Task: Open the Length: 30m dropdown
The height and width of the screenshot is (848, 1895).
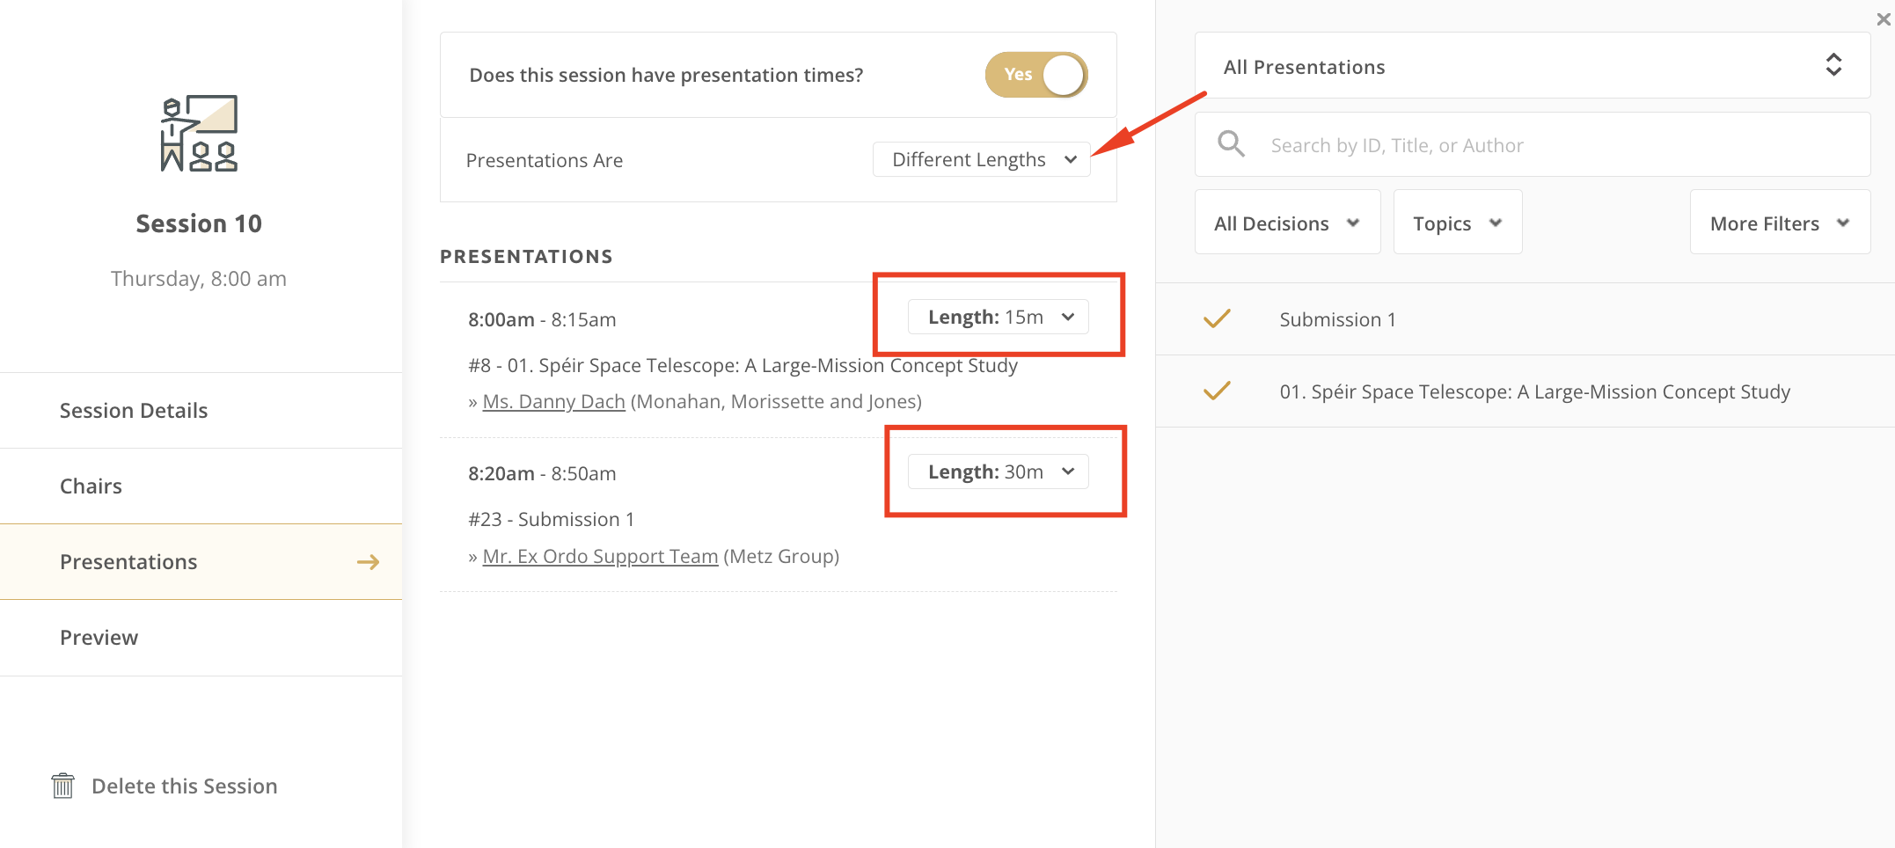Action: pos(999,472)
